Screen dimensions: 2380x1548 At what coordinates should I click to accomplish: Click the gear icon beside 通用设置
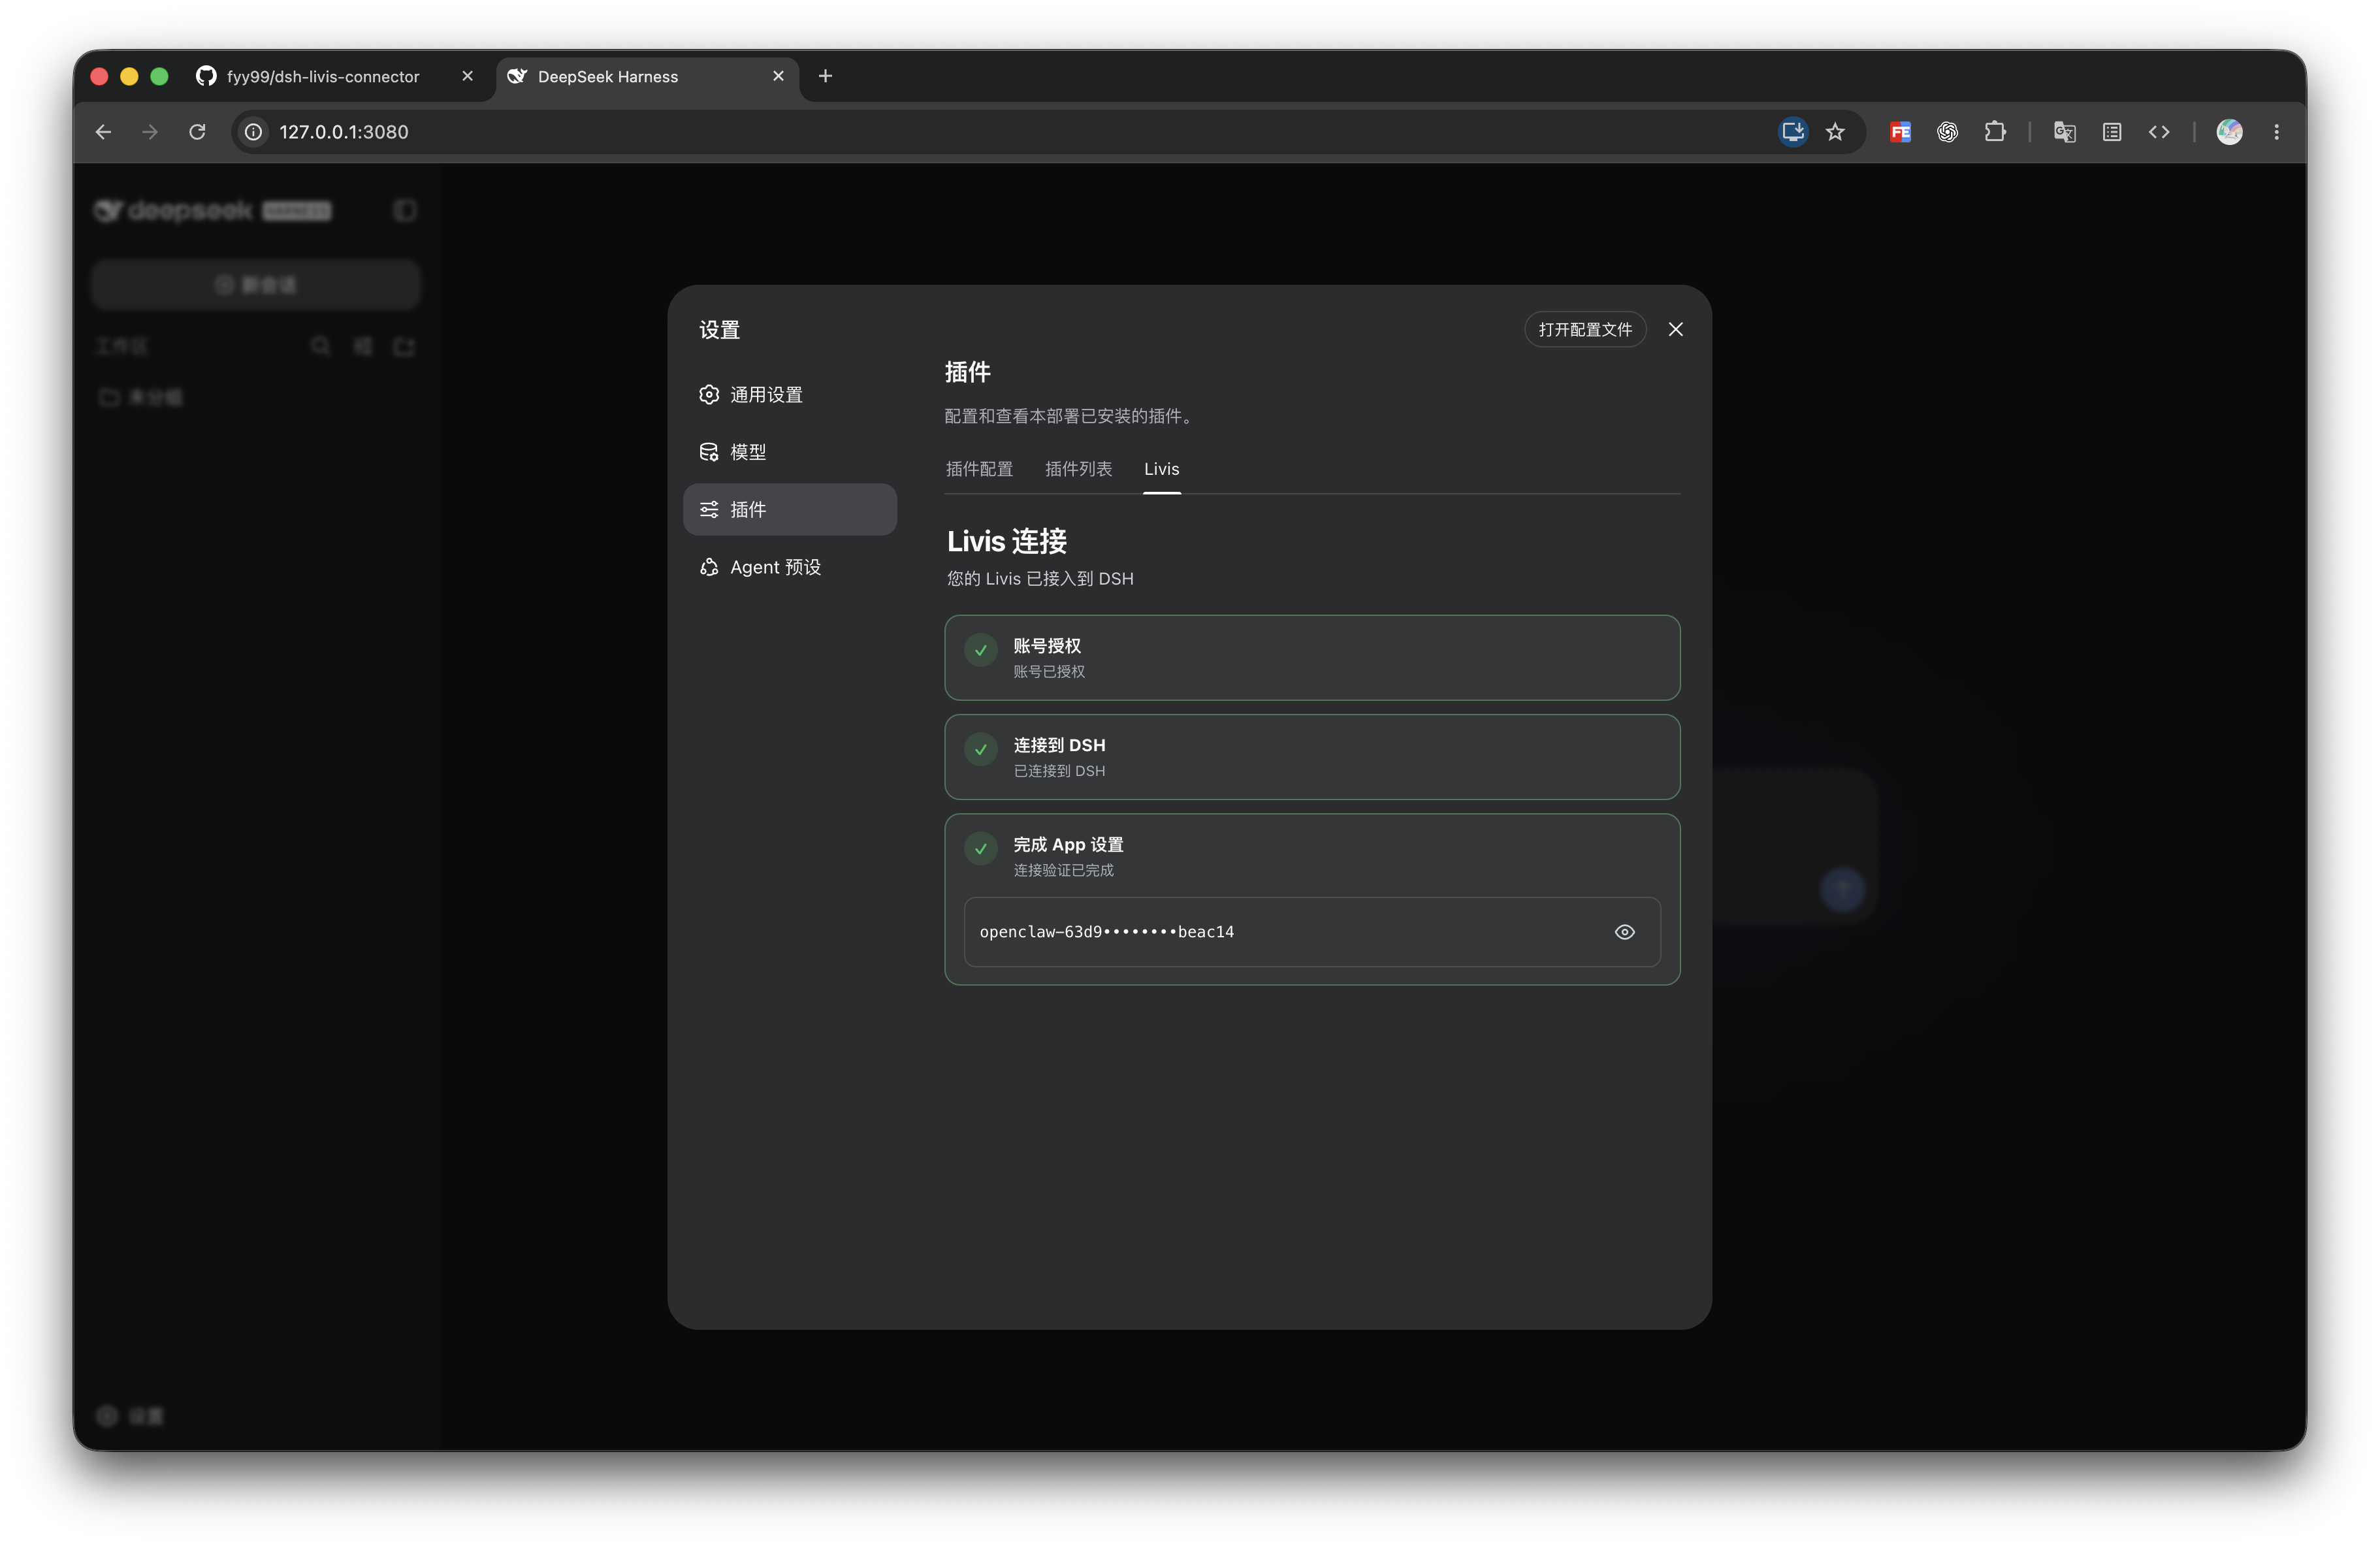(709, 394)
